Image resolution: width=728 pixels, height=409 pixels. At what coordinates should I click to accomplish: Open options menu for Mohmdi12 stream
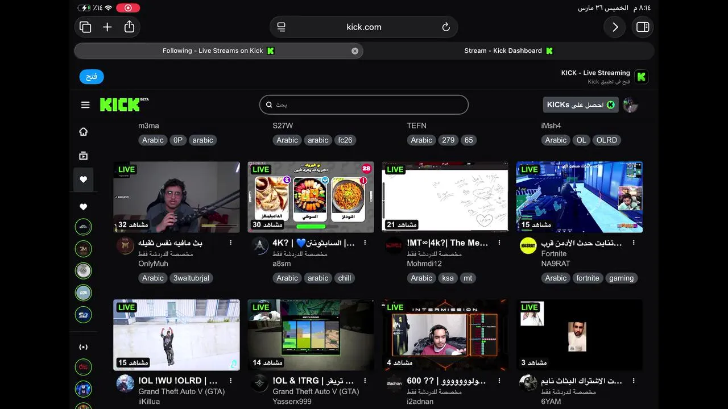(499, 243)
